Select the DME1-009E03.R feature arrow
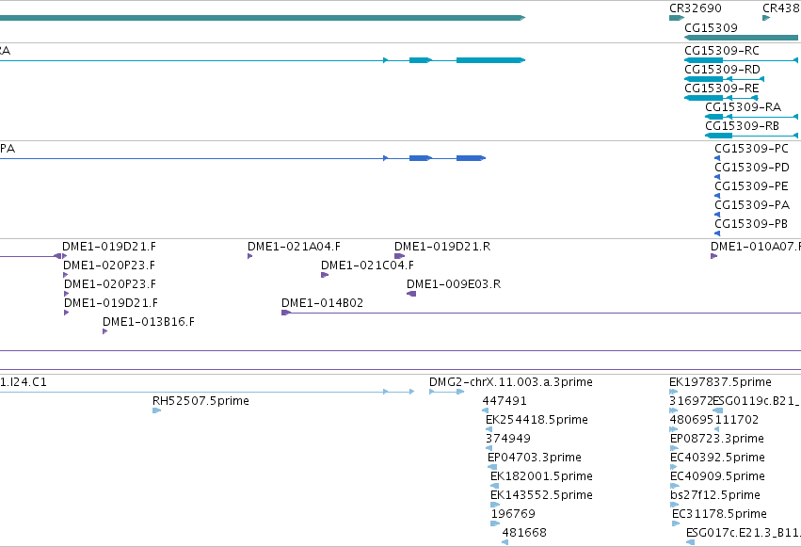801x547 pixels. coord(411,294)
